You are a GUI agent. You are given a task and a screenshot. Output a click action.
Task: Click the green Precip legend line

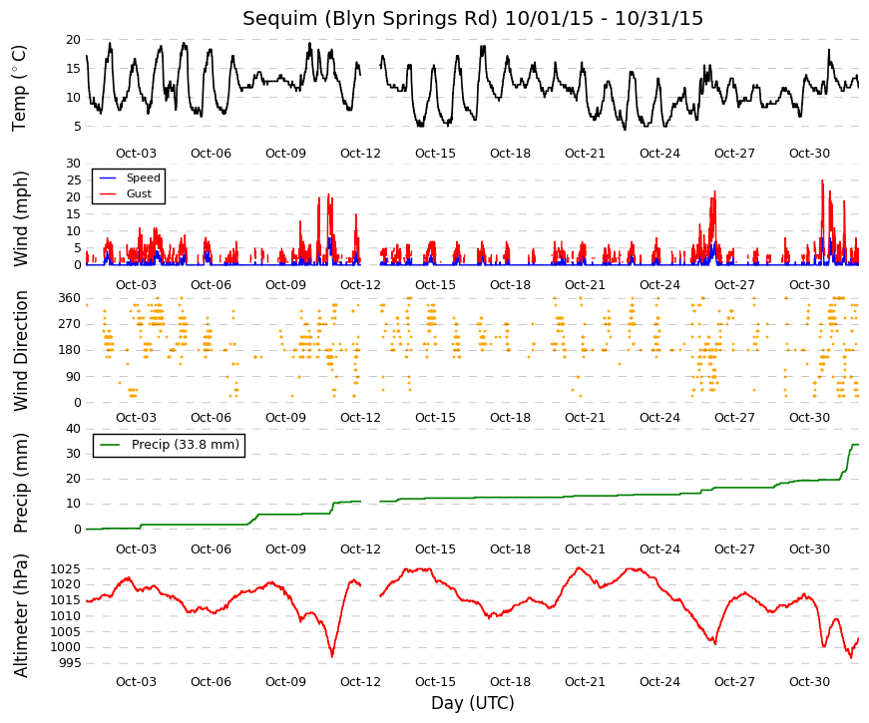pos(110,445)
